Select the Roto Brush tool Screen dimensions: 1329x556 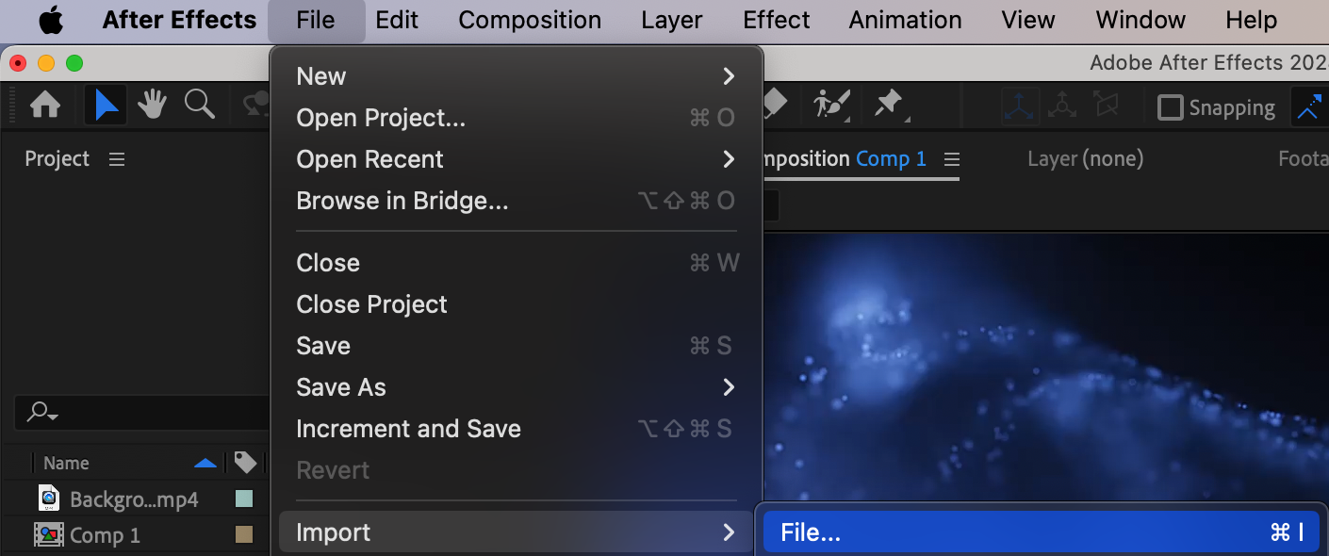coord(831,104)
